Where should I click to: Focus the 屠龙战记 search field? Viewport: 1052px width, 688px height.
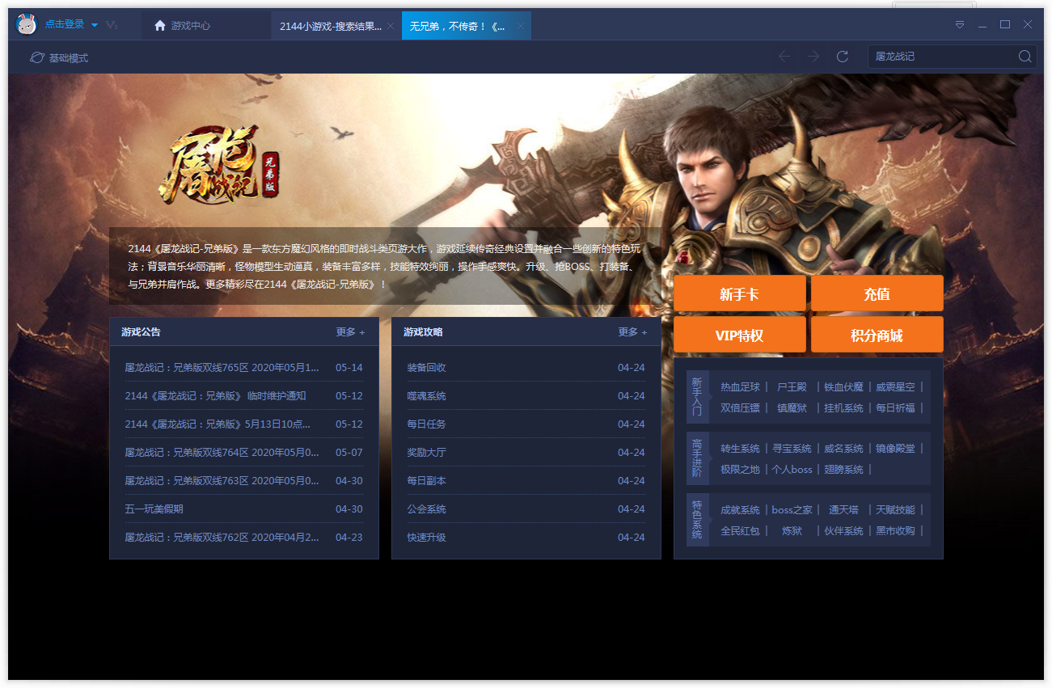click(x=941, y=57)
